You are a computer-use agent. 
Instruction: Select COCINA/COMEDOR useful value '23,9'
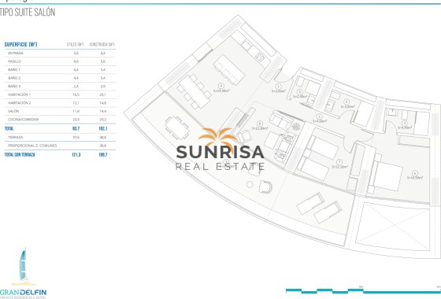pyautogui.click(x=76, y=120)
